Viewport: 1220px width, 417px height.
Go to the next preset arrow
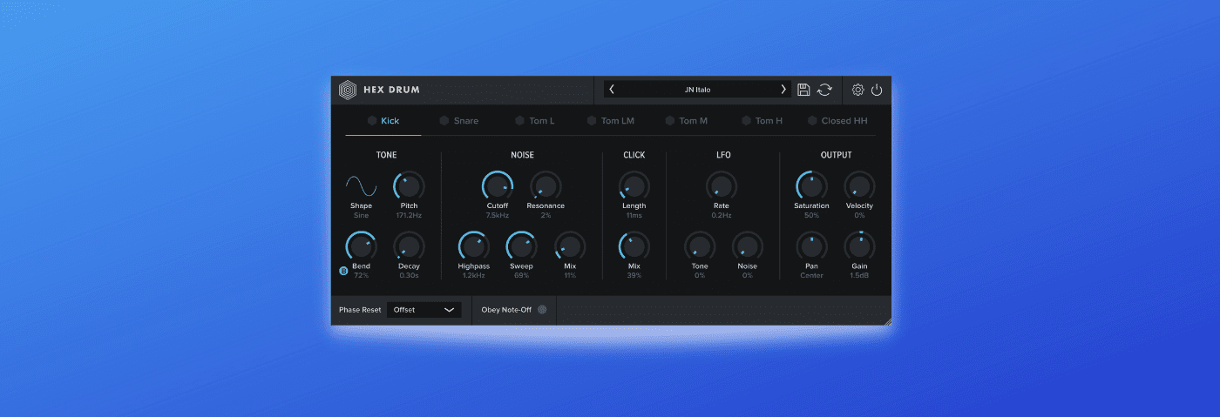783,90
